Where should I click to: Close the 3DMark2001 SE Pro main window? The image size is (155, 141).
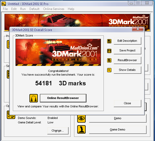(x=147, y=3)
